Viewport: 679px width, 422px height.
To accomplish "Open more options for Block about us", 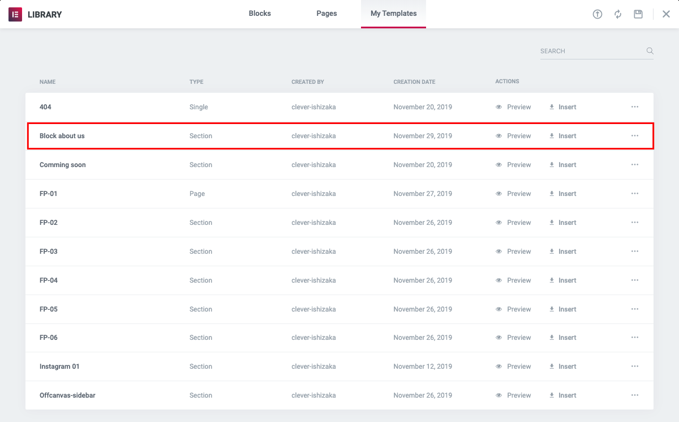I will click(x=635, y=136).
